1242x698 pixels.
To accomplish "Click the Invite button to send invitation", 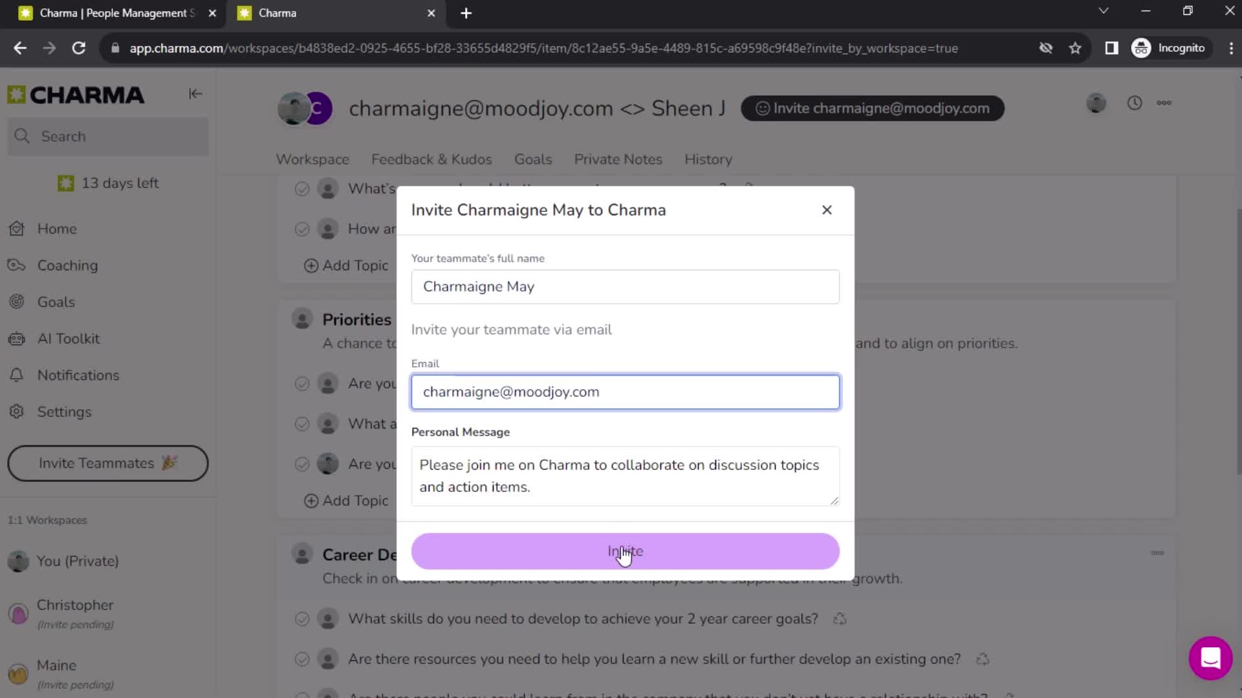I will pos(624,551).
